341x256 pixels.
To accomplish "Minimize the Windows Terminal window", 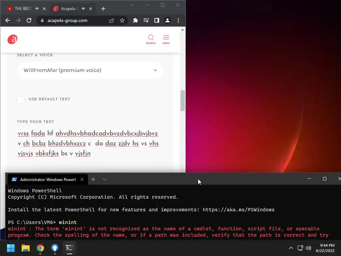I will (x=309, y=179).
